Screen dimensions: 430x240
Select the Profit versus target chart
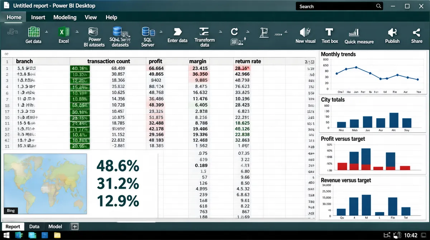(x=373, y=155)
